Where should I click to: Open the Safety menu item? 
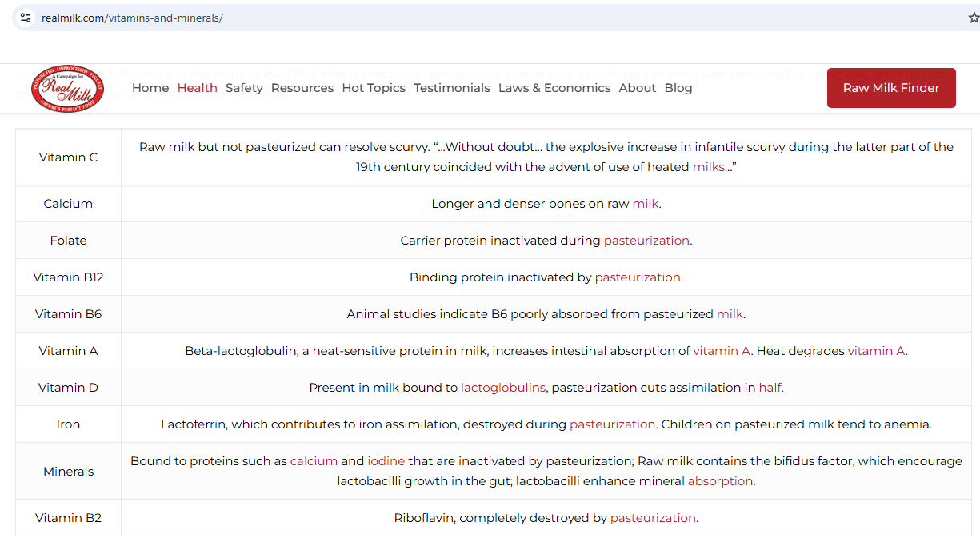pos(244,88)
